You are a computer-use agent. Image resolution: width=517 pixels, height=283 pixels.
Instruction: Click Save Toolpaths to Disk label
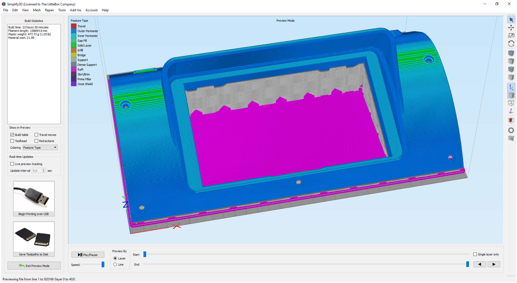coord(34,254)
